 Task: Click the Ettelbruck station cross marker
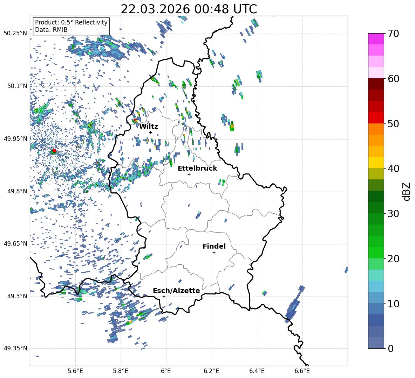(x=189, y=174)
